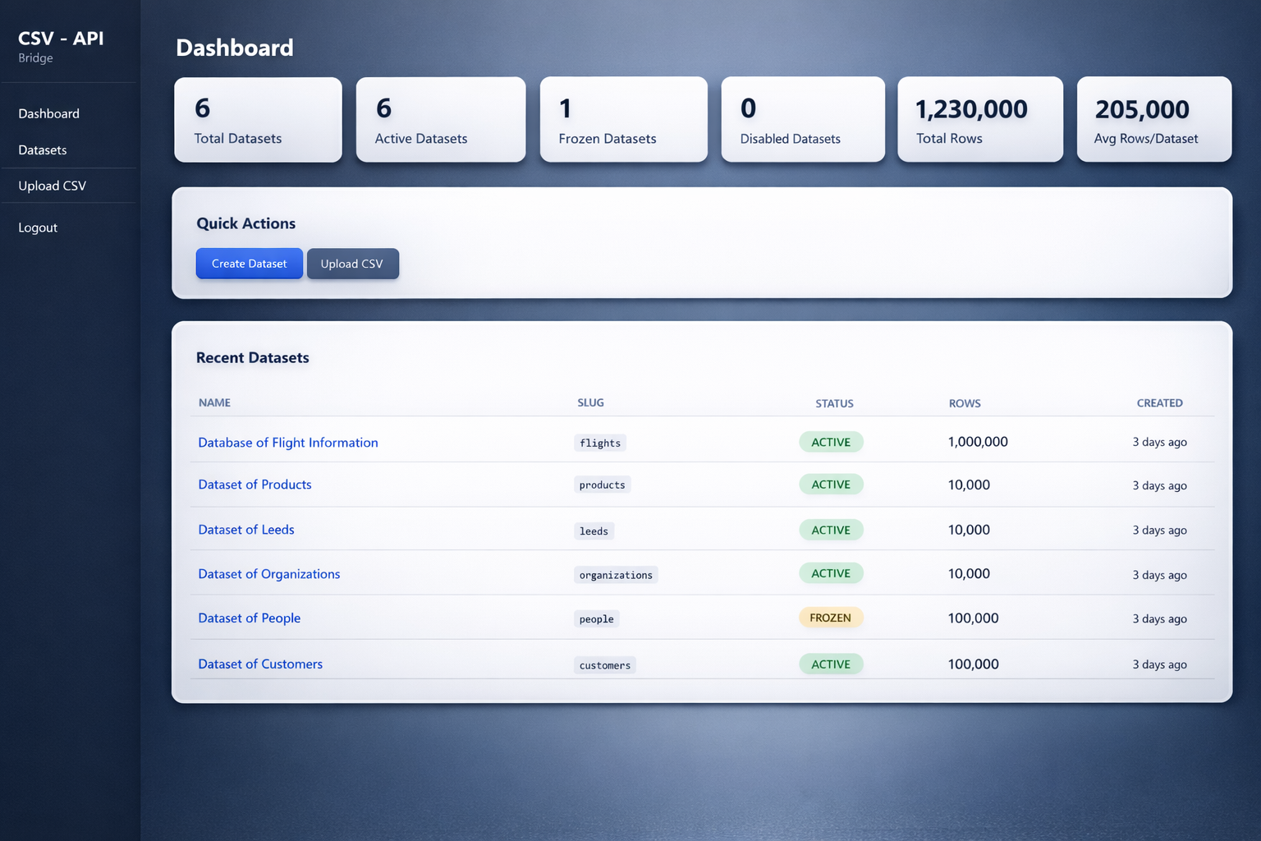1261x841 pixels.
Task: Click the Frozen Datasets stat card
Action: 623,119
